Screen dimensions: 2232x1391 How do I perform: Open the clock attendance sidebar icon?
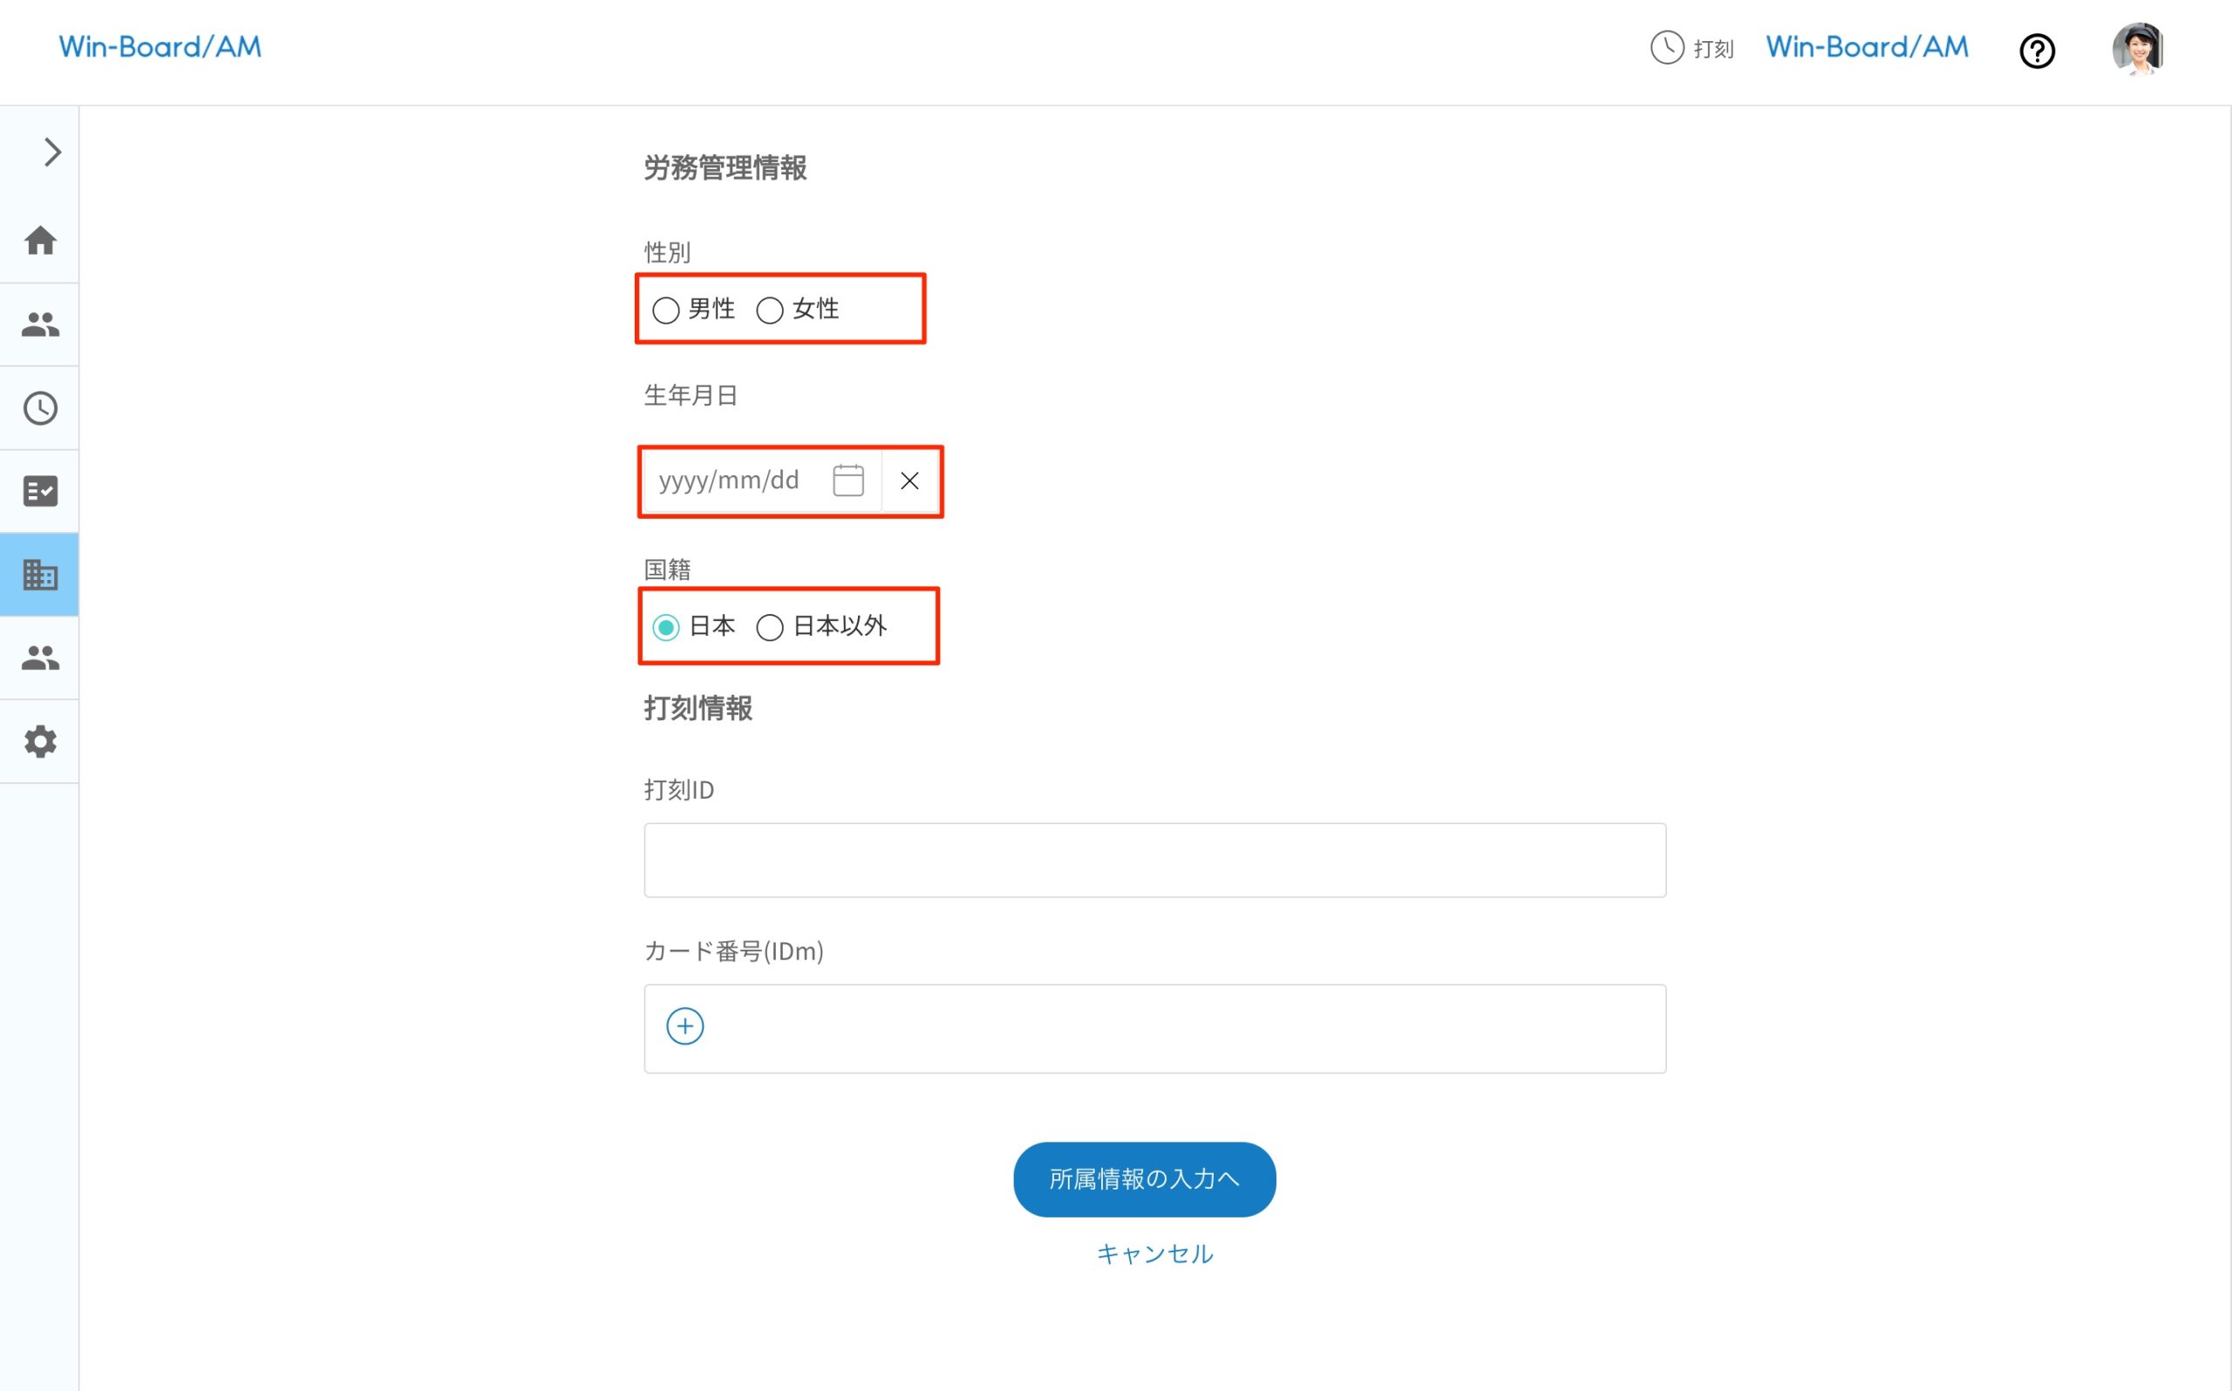coord(40,407)
